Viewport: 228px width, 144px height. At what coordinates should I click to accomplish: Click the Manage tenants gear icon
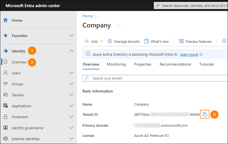[x=110, y=41]
